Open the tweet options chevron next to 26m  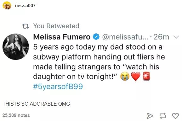coord(176,37)
